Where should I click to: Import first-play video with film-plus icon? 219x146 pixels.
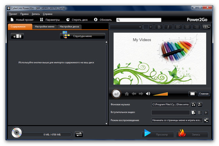pos(194,112)
